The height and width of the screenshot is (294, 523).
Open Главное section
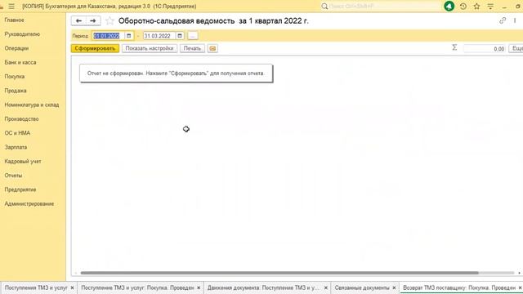pos(15,20)
